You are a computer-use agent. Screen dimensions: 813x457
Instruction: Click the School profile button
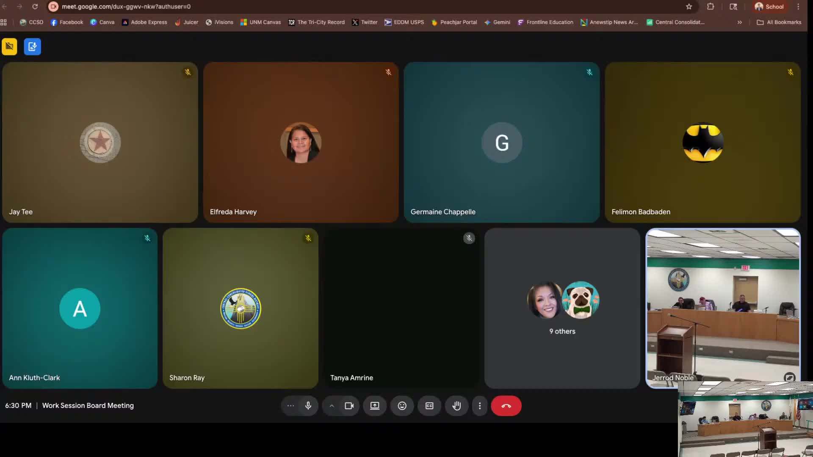tap(769, 7)
